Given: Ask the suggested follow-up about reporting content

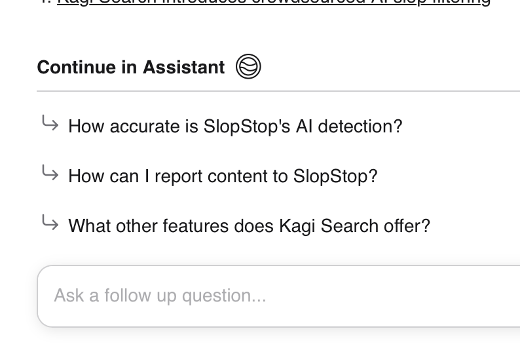Looking at the screenshot, I should click(x=223, y=176).
